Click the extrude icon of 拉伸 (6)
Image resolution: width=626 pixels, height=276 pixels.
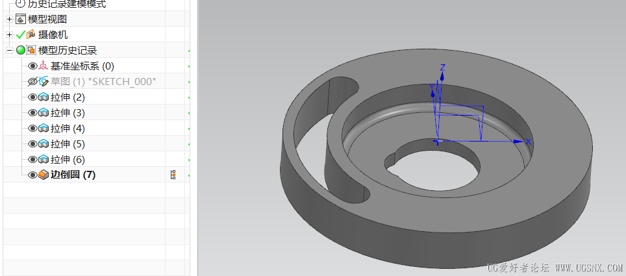[44, 160]
